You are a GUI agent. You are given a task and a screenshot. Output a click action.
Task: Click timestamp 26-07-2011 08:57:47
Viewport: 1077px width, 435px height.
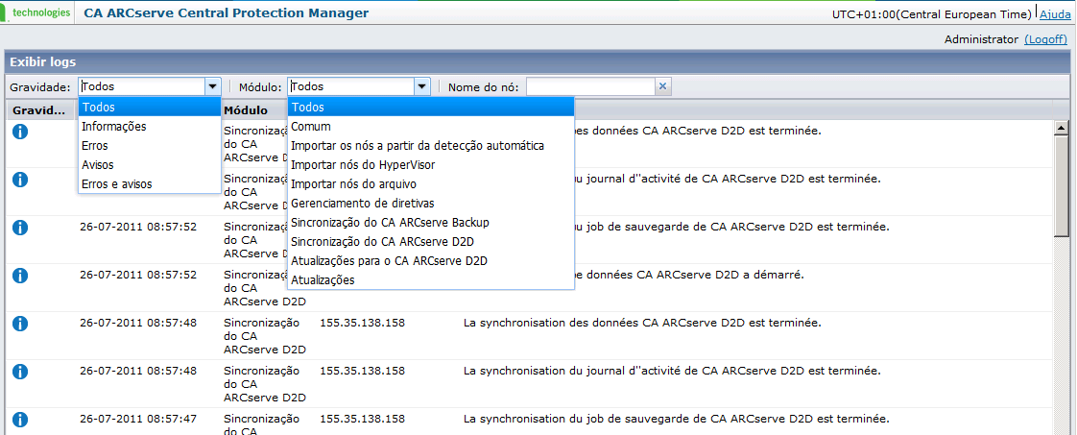138,419
